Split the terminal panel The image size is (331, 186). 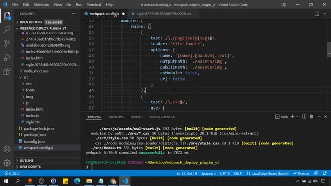pyautogui.click(x=304, y=117)
